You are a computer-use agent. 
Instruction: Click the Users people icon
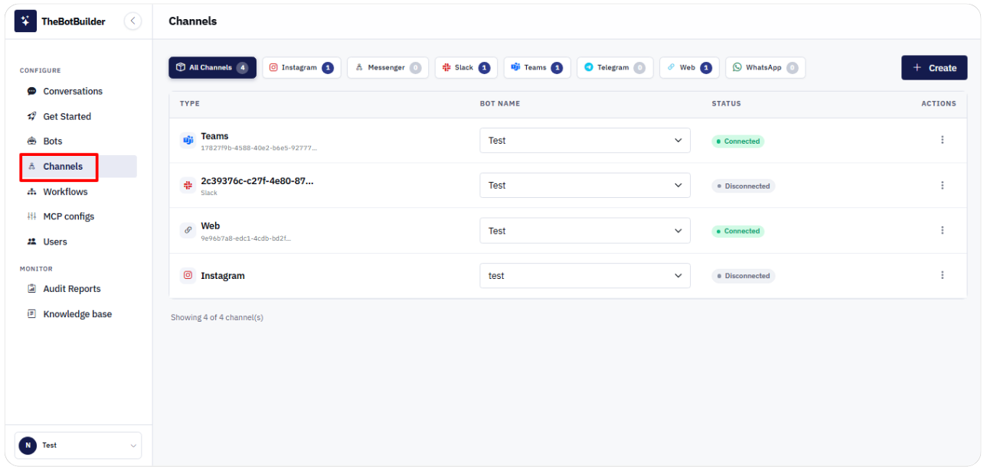(x=31, y=241)
